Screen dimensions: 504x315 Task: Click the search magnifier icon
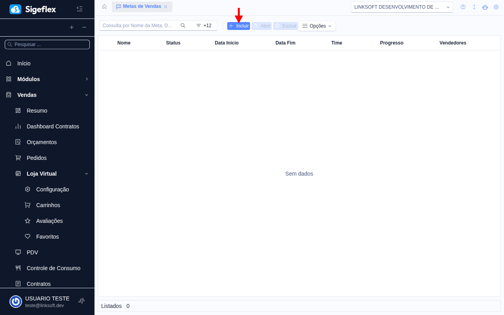click(x=183, y=26)
